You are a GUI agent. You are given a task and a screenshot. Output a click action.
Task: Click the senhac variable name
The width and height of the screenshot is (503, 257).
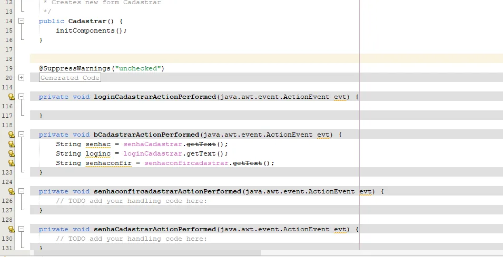point(98,144)
